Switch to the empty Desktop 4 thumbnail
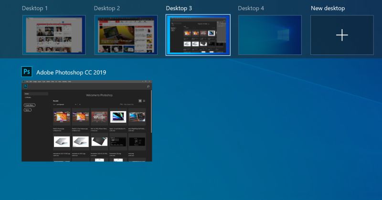Viewport: 382px width, 200px height. tap(270, 35)
